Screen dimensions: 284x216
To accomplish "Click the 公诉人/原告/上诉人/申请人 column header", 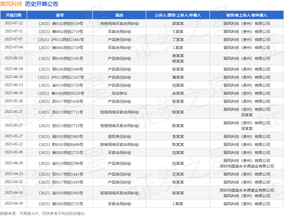I will click(178, 15).
